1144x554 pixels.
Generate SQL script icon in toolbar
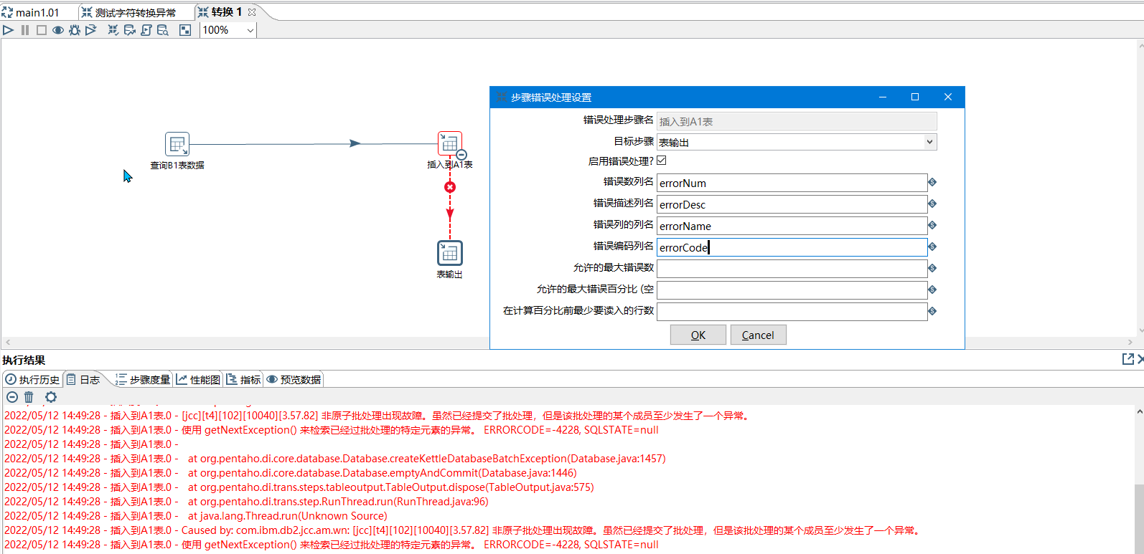coord(146,30)
